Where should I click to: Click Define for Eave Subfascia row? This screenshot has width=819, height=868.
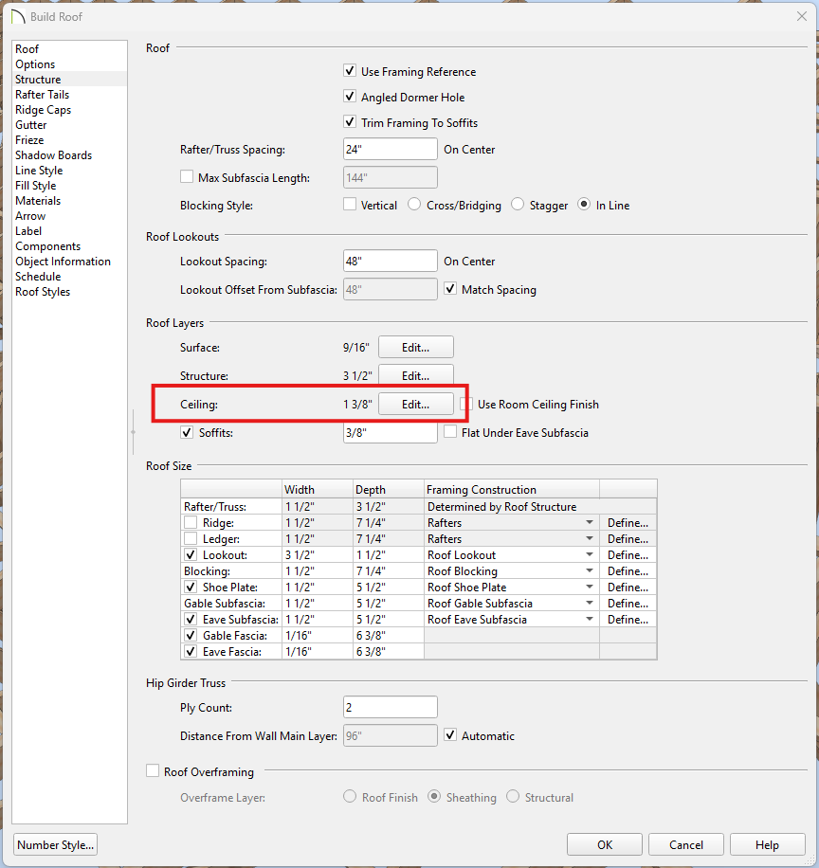pos(628,619)
